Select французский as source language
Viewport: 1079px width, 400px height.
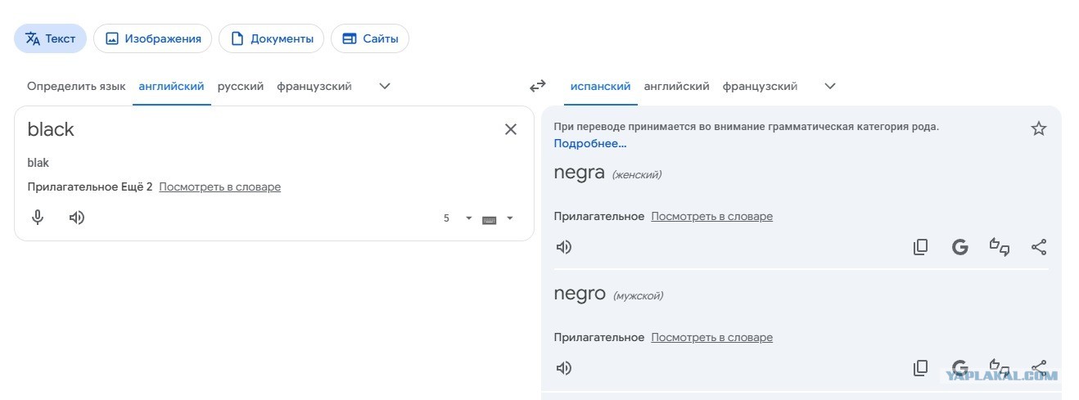tap(314, 86)
